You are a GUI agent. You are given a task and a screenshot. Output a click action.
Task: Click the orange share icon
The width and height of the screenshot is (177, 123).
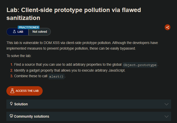(x=168, y=27)
